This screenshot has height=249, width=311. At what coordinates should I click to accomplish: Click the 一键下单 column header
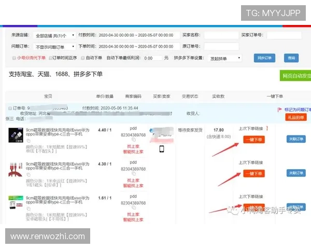(x=275, y=96)
